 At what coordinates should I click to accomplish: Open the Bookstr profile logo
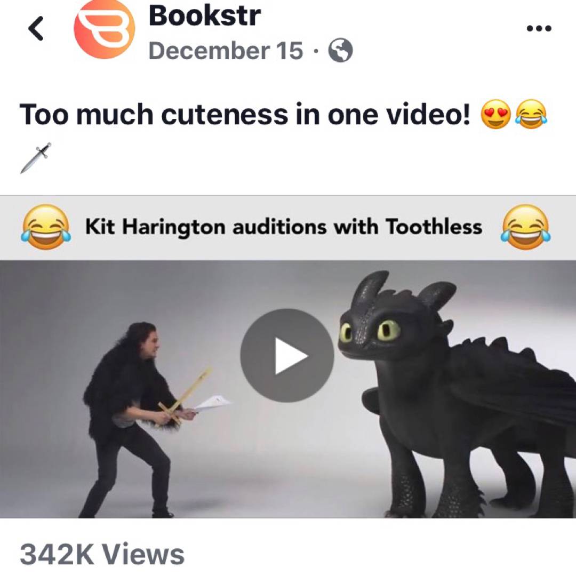105,29
